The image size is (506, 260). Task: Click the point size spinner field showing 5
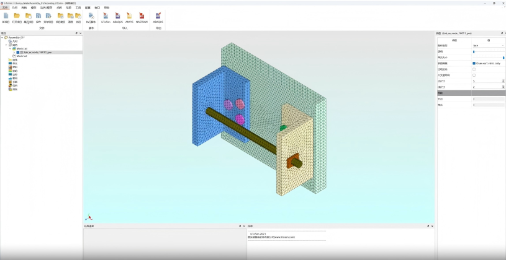tap(487, 81)
